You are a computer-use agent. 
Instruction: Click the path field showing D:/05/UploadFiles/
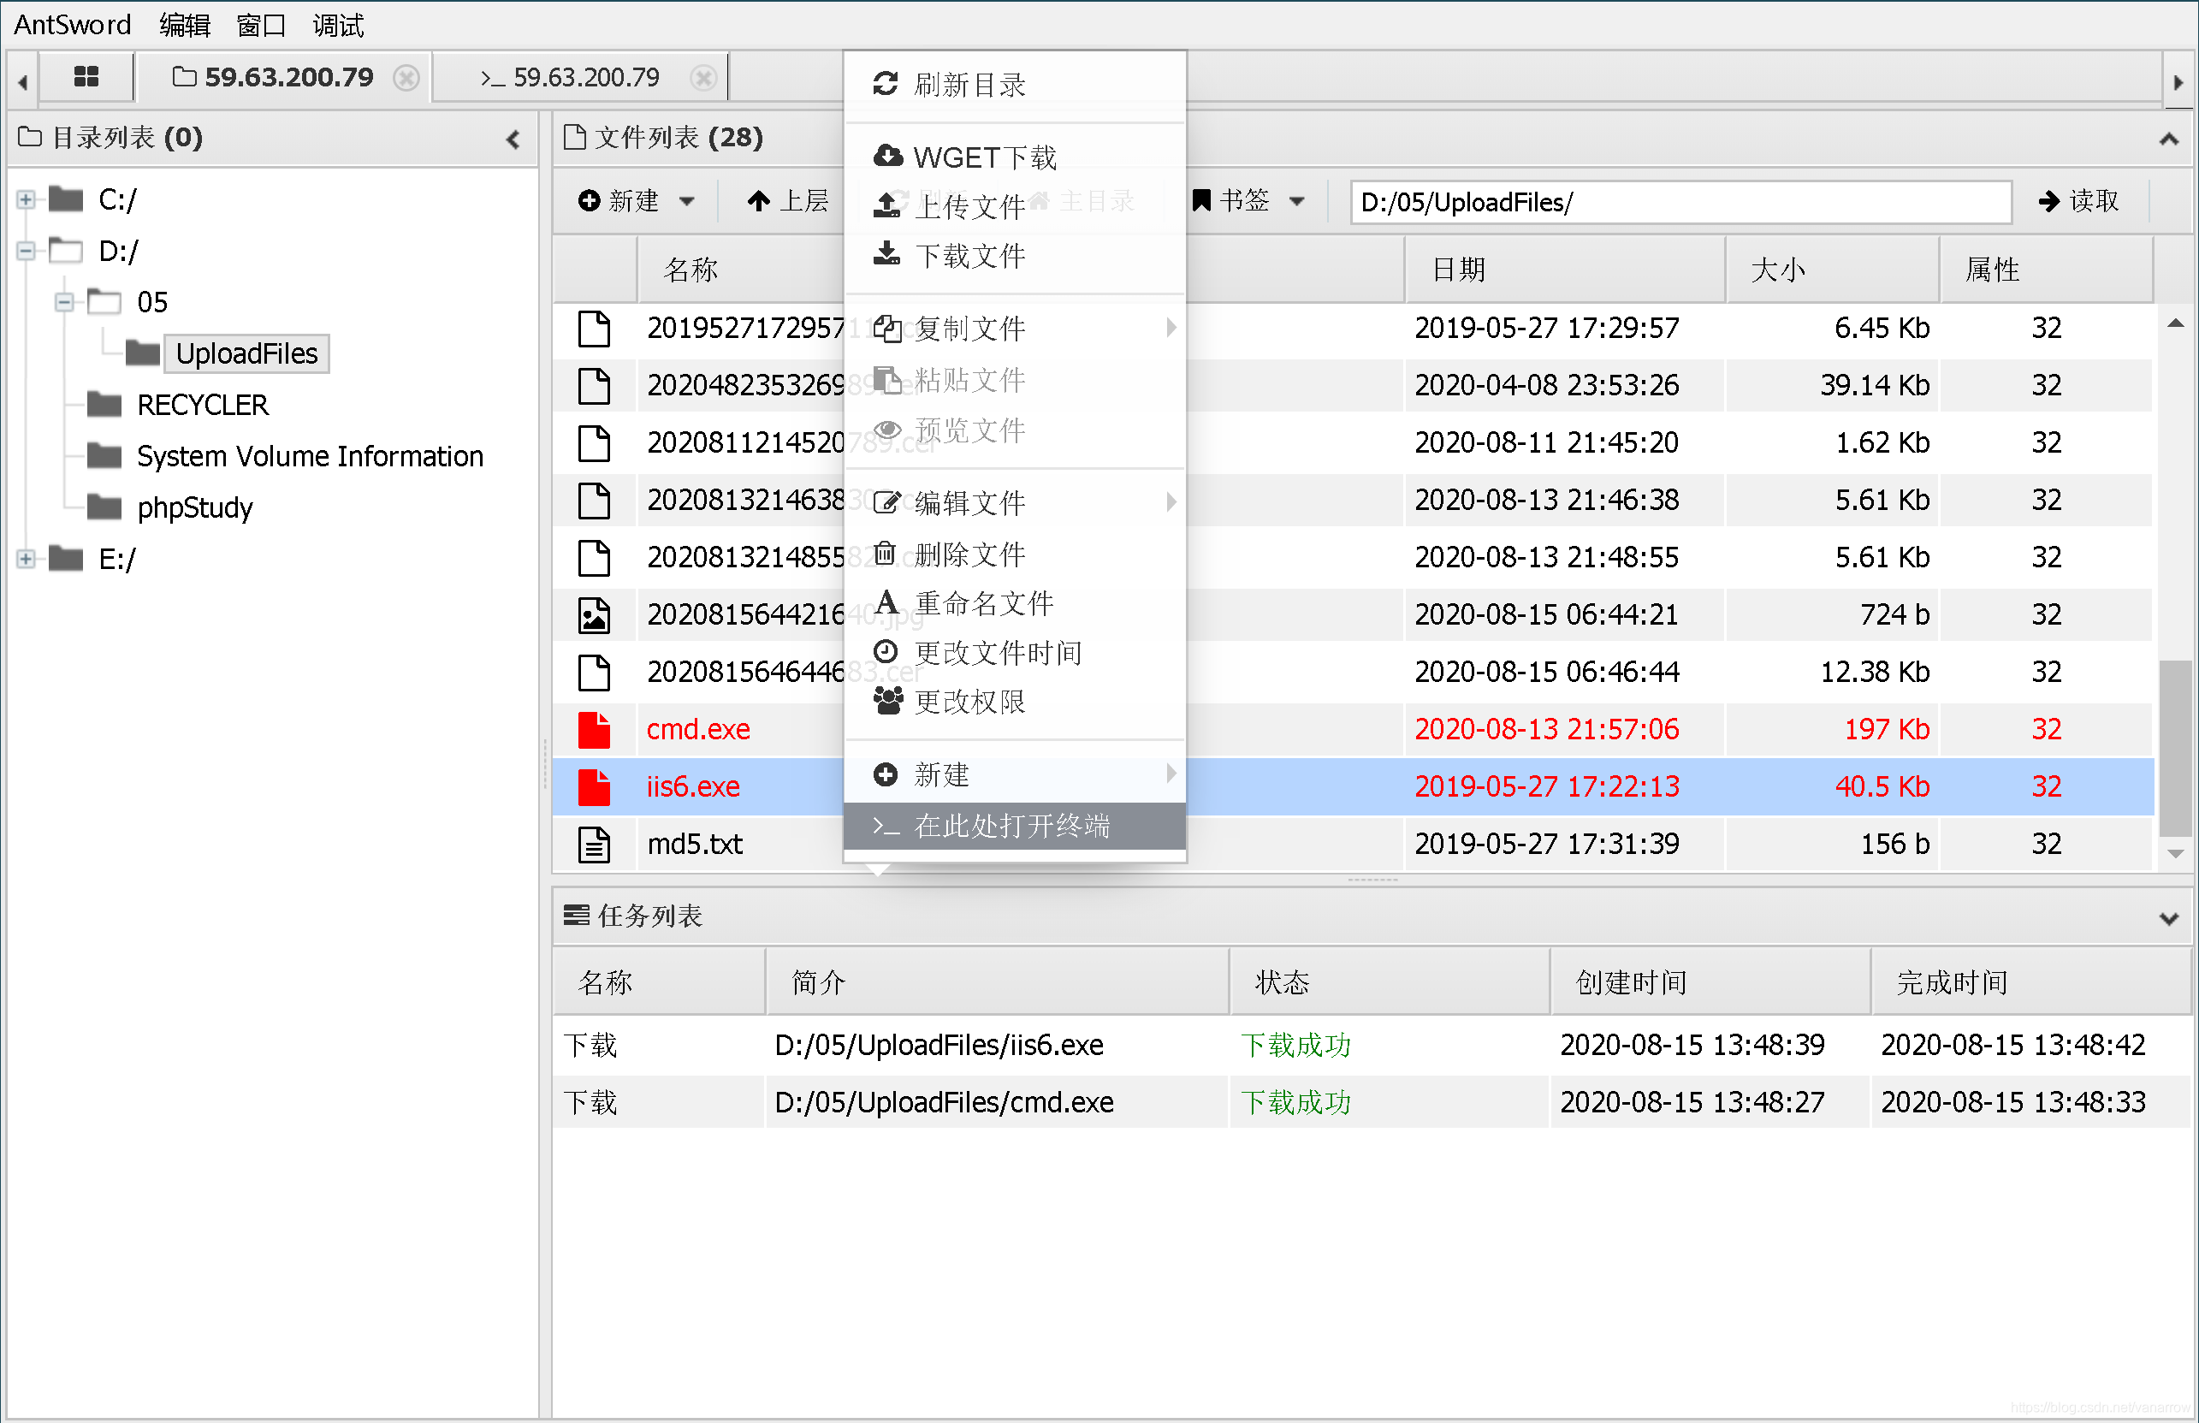(x=1680, y=201)
